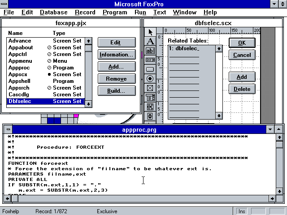Viewport: 287px width, 215px height.
Task: Click the 'FUNCTION forceext' code line
Action: (x=38, y=163)
